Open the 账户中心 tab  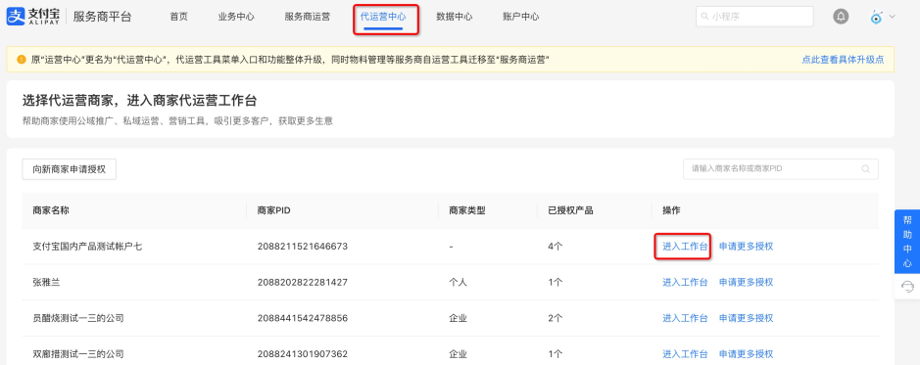(521, 17)
